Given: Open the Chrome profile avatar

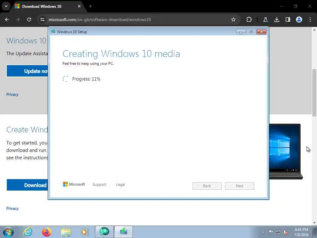Looking at the screenshot, I should [x=299, y=20].
